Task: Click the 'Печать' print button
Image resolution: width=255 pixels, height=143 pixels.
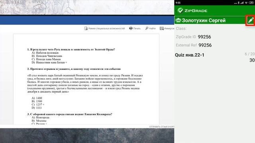Action: point(135,28)
